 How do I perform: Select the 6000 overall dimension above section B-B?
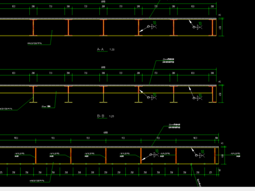click(x=103, y=67)
